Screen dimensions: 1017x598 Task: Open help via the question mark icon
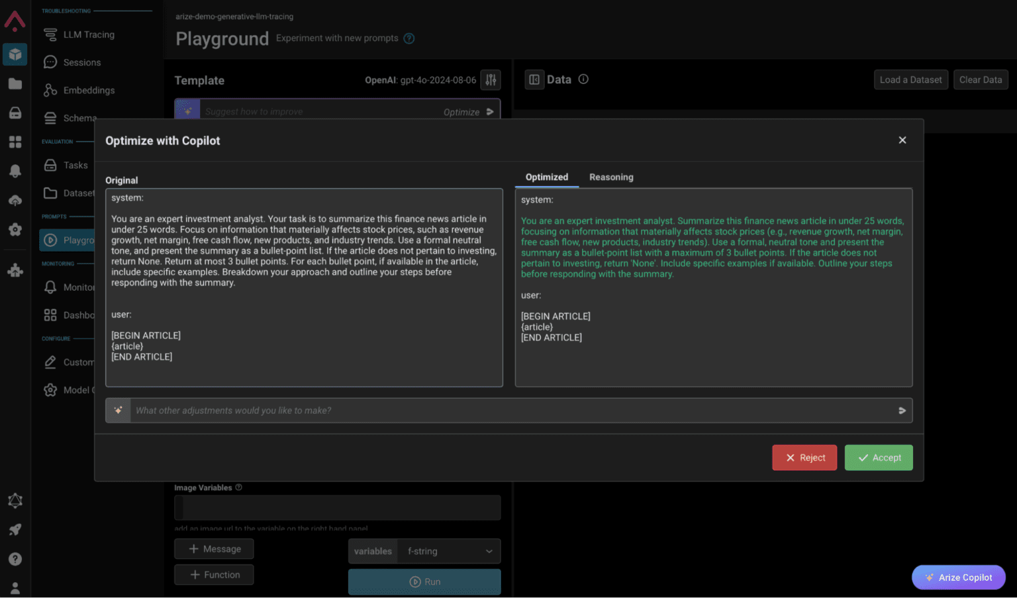(15, 559)
